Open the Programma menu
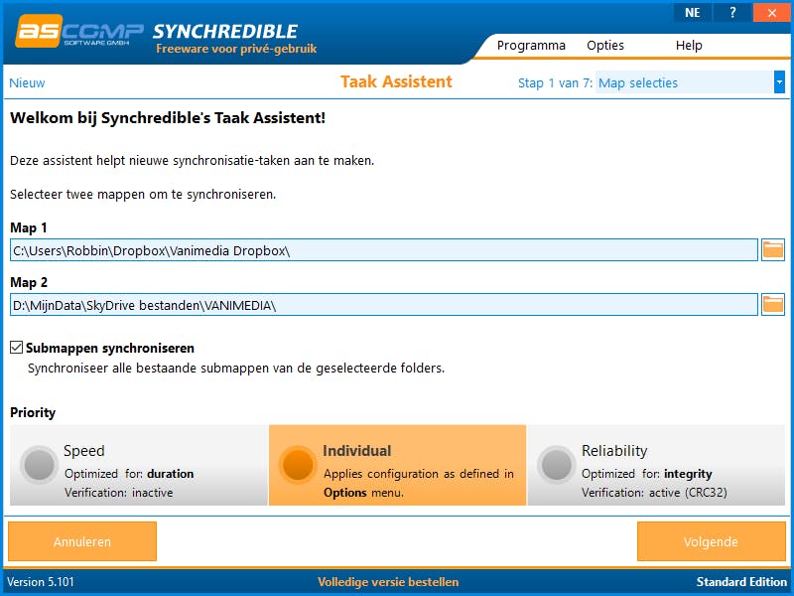794x596 pixels. pyautogui.click(x=531, y=45)
